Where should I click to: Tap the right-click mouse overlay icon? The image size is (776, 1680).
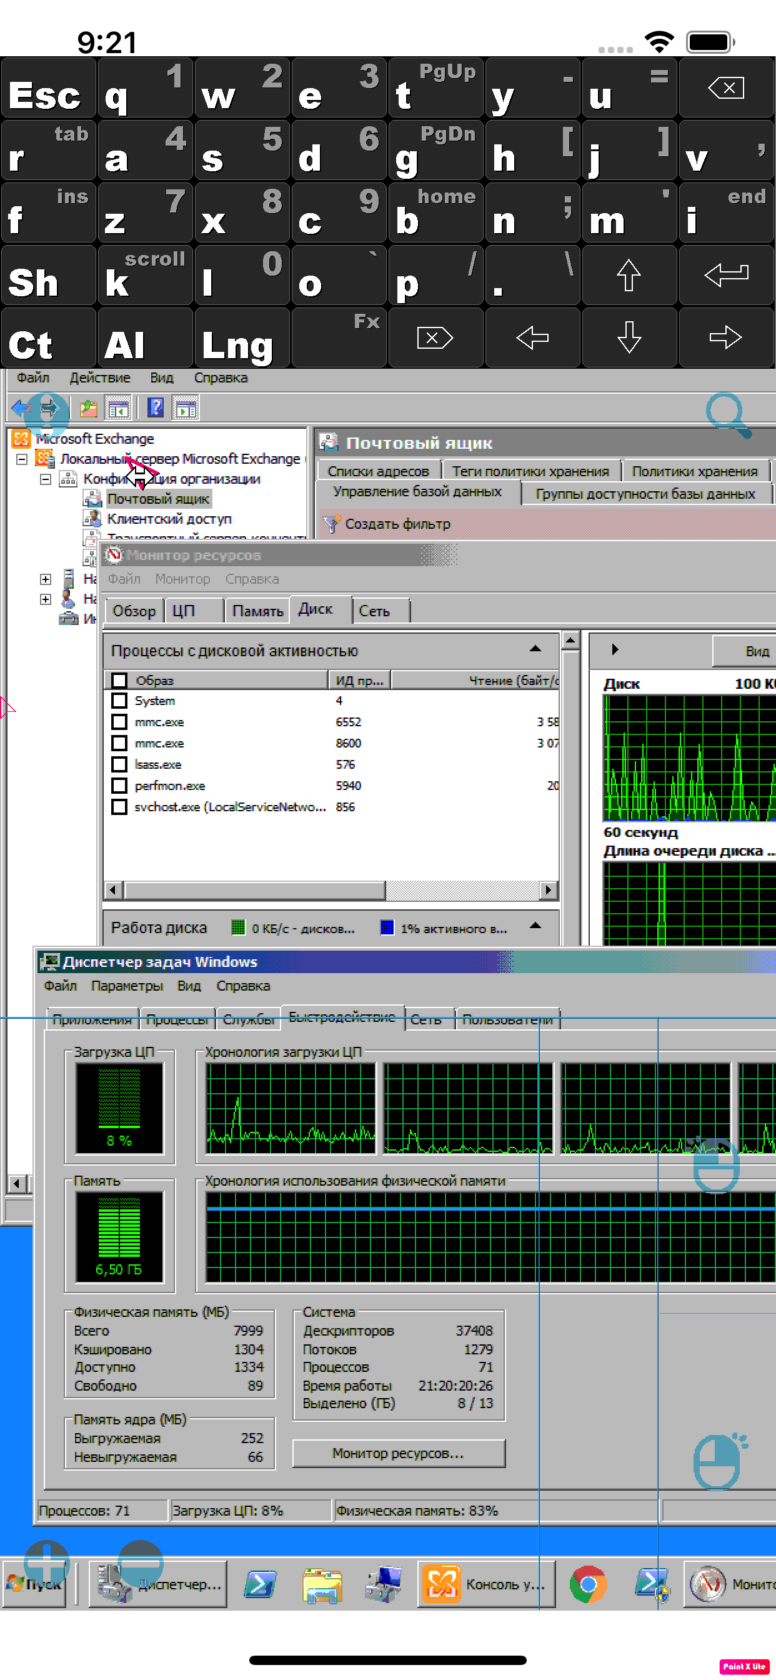click(x=720, y=1461)
